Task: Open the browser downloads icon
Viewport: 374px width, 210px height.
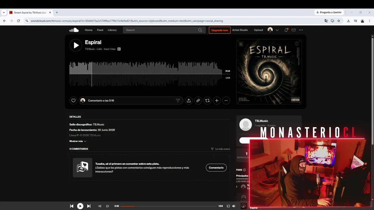Action: click(x=349, y=21)
